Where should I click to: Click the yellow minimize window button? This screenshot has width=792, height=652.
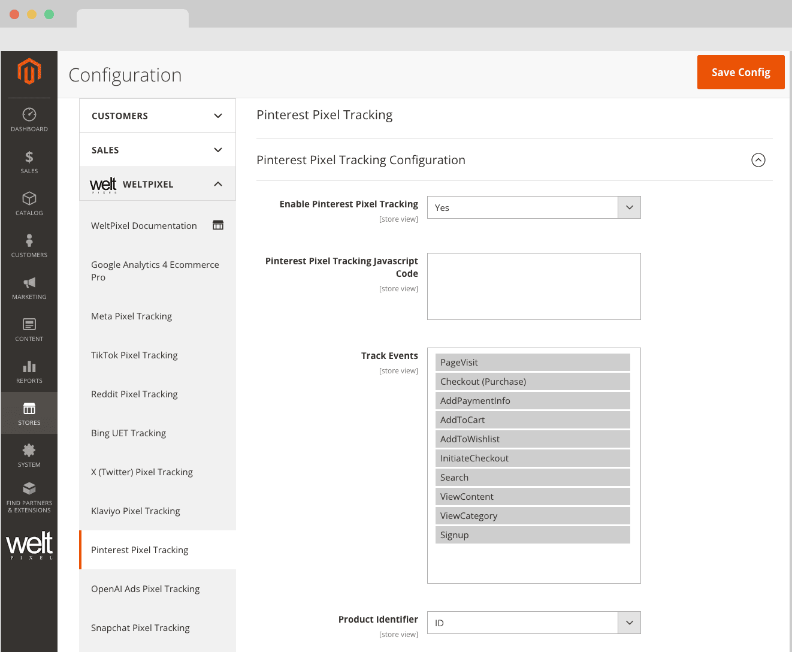[x=32, y=14]
